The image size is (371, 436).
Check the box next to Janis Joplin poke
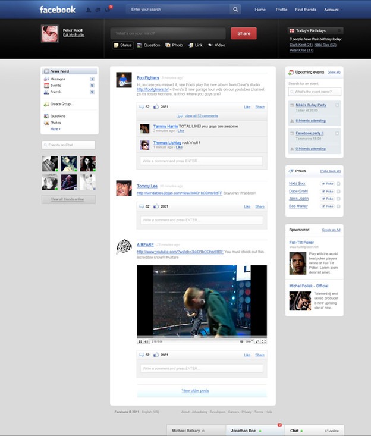(x=338, y=199)
